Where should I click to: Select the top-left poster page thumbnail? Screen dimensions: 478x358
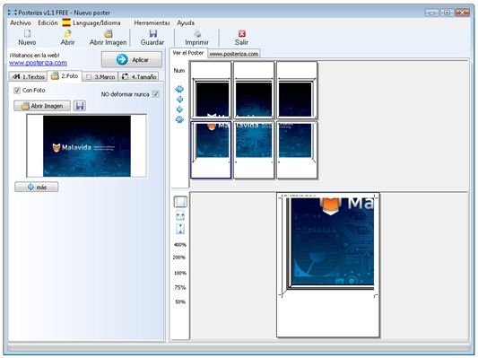coord(211,90)
